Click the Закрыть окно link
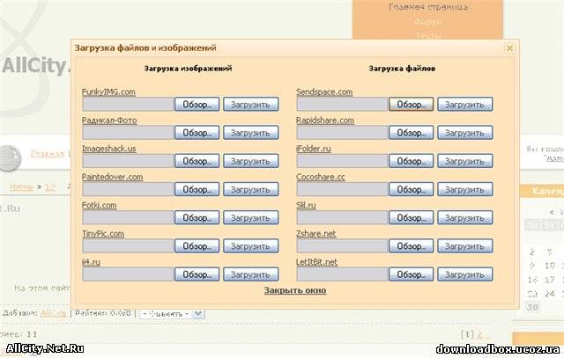Image resolution: width=564 pixels, height=358 pixels. pyautogui.click(x=295, y=290)
